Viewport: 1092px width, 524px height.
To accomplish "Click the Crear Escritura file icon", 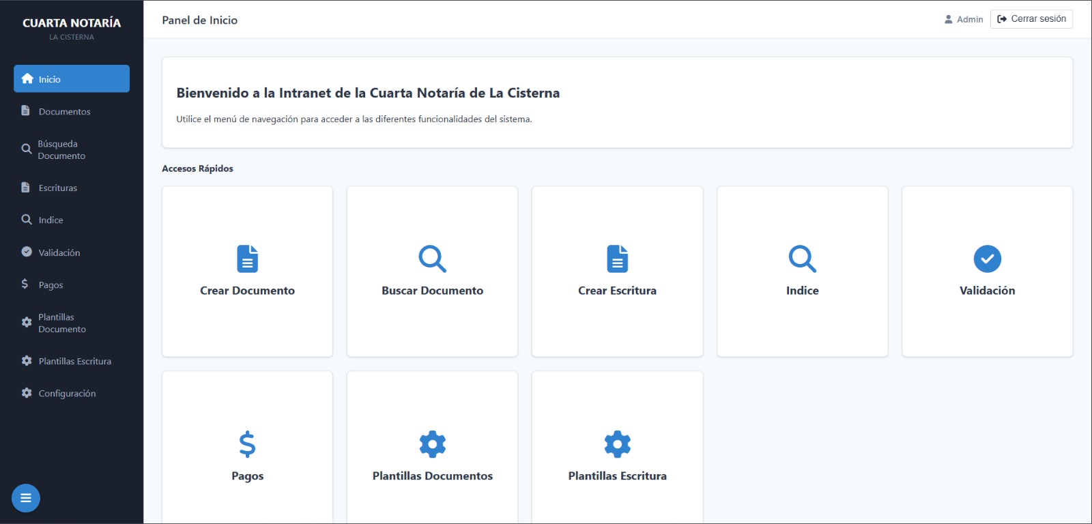I will [x=617, y=259].
